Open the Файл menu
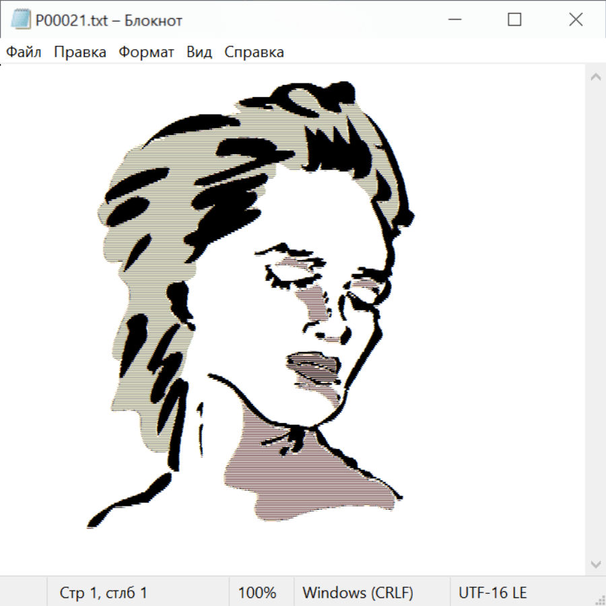The width and height of the screenshot is (606, 606). 24,53
